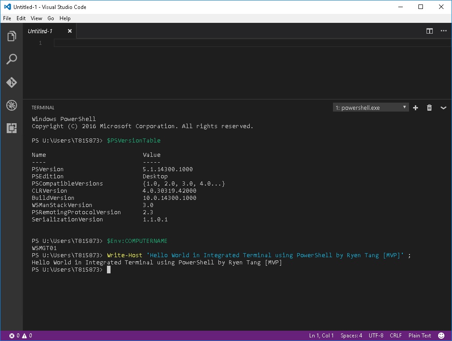
Task: Open the Extensions view in activity bar
Action: [x=12, y=128]
